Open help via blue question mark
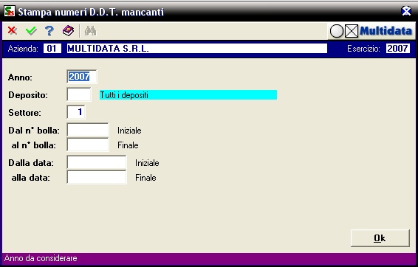418x267 pixels. pos(49,31)
